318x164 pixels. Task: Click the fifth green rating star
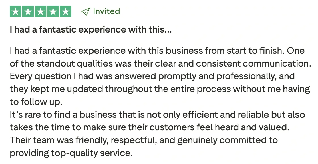coord(65,11)
